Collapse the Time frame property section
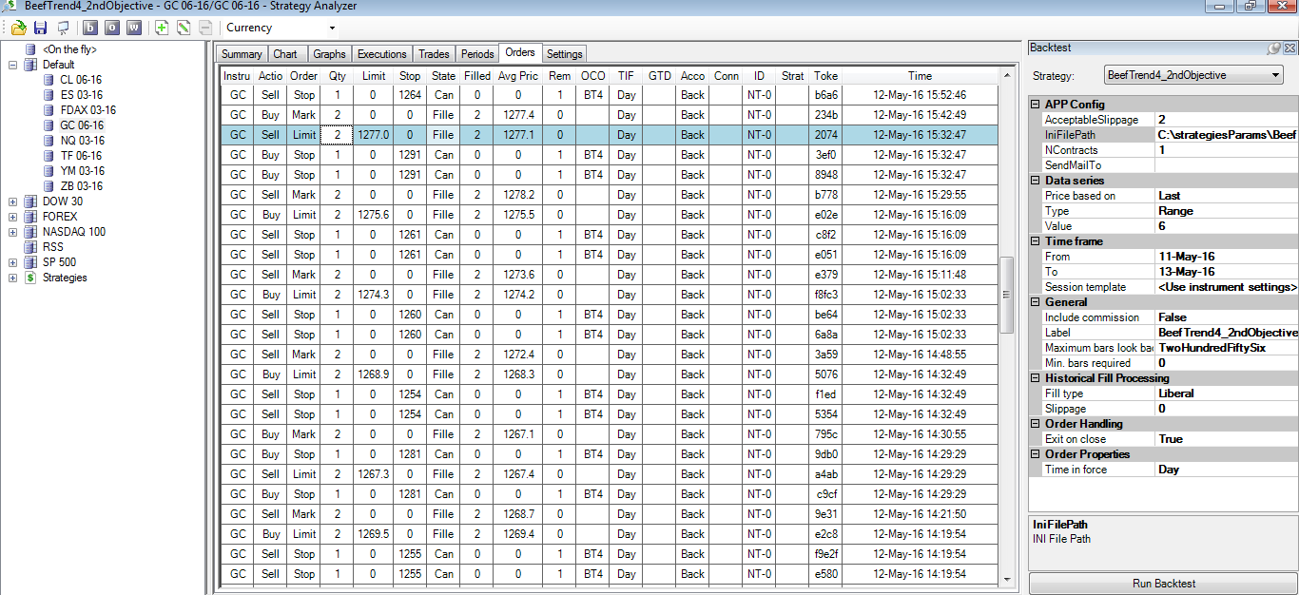The width and height of the screenshot is (1299, 595). pos(1037,241)
